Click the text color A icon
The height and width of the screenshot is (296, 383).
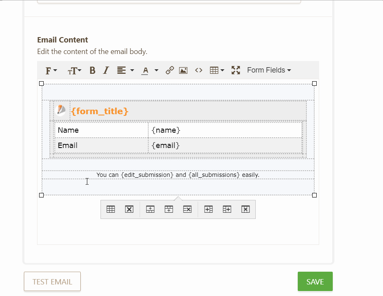click(x=145, y=70)
